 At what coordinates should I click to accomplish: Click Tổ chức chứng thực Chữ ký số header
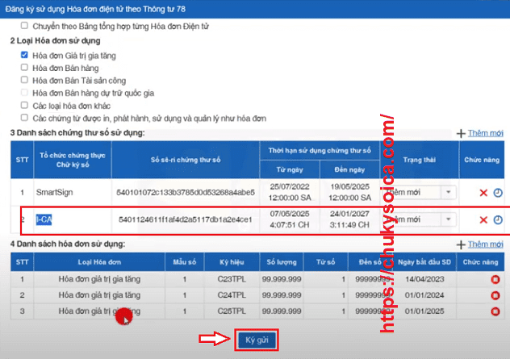pyautogui.click(x=73, y=160)
